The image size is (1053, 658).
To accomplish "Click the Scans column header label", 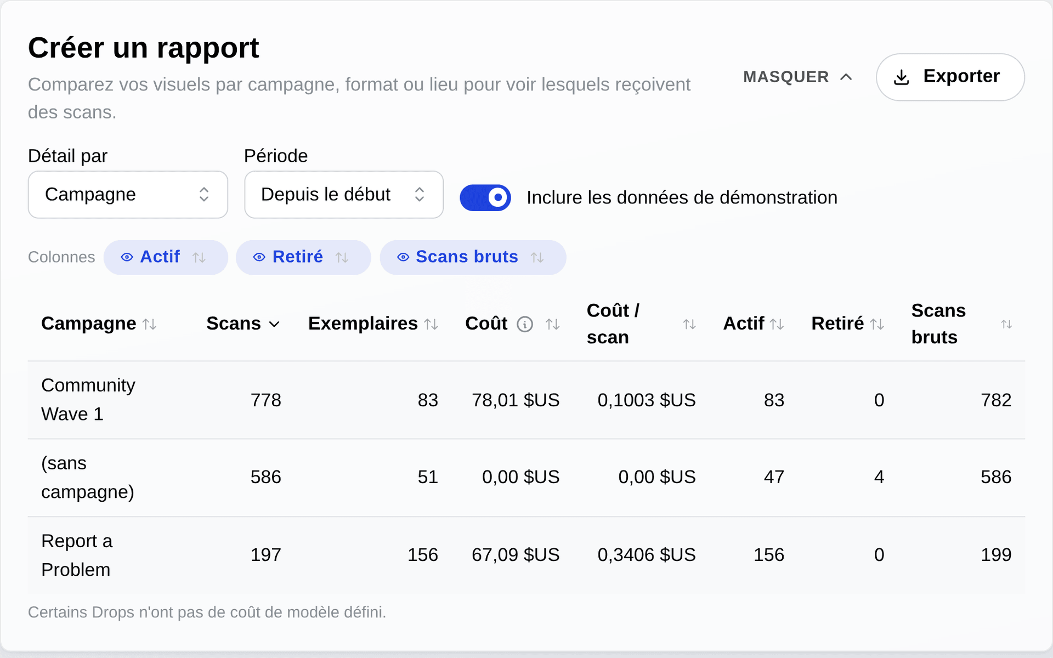I will coord(234,324).
